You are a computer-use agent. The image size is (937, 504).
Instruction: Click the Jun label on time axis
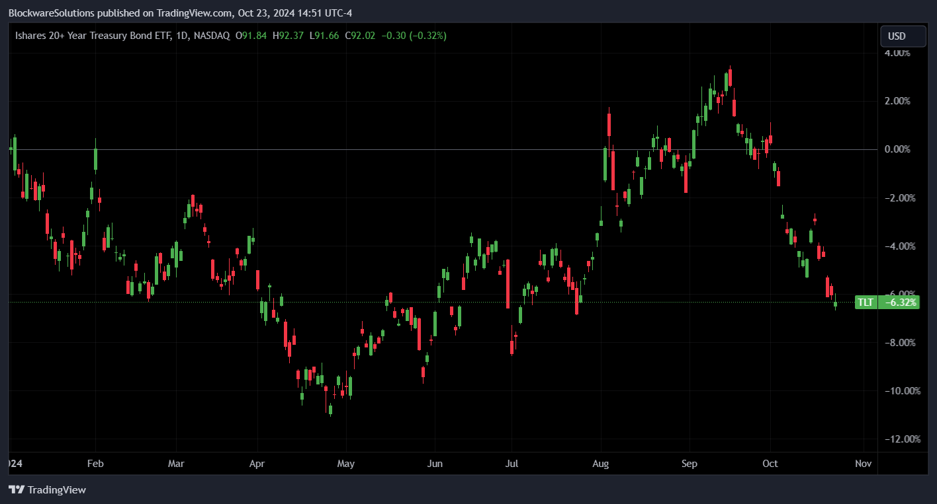click(434, 464)
